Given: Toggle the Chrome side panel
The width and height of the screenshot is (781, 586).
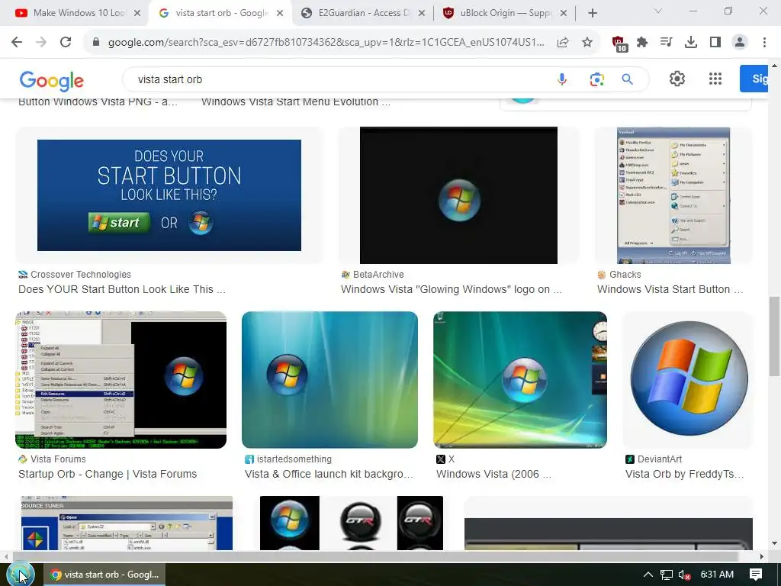Looking at the screenshot, I should pyautogui.click(x=715, y=43).
